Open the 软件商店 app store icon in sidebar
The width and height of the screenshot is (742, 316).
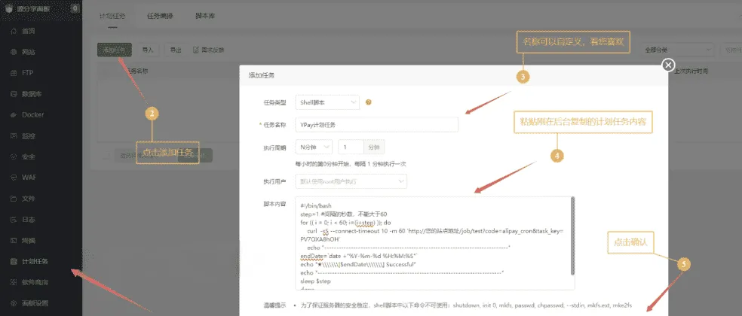(x=14, y=282)
